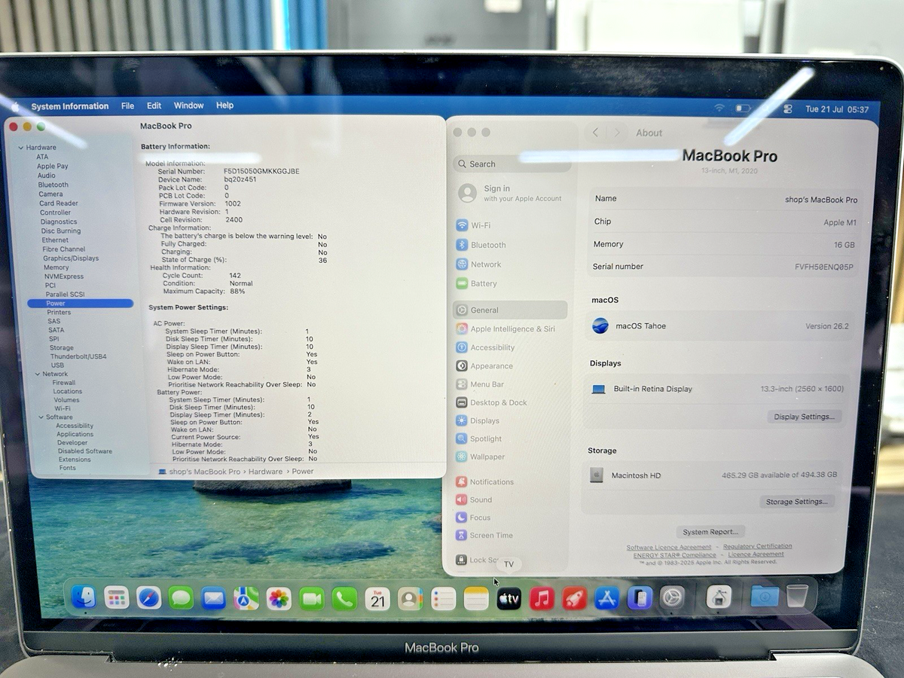The image size is (904, 678).
Task: Click the Wi-Fi status icon in menu bar
Action: tap(719, 108)
